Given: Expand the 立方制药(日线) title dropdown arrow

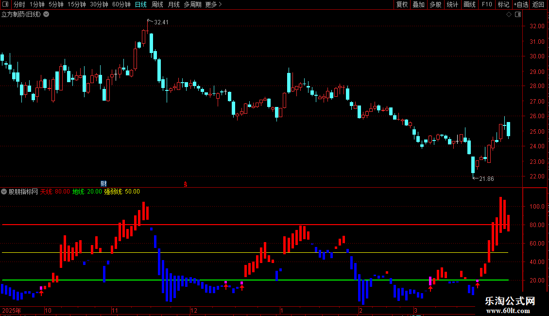Looking at the screenshot, I should (x=46, y=15).
